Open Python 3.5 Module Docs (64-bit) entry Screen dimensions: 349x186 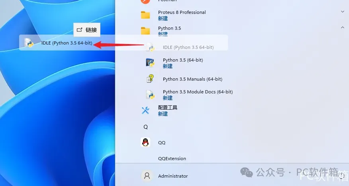coord(198,92)
